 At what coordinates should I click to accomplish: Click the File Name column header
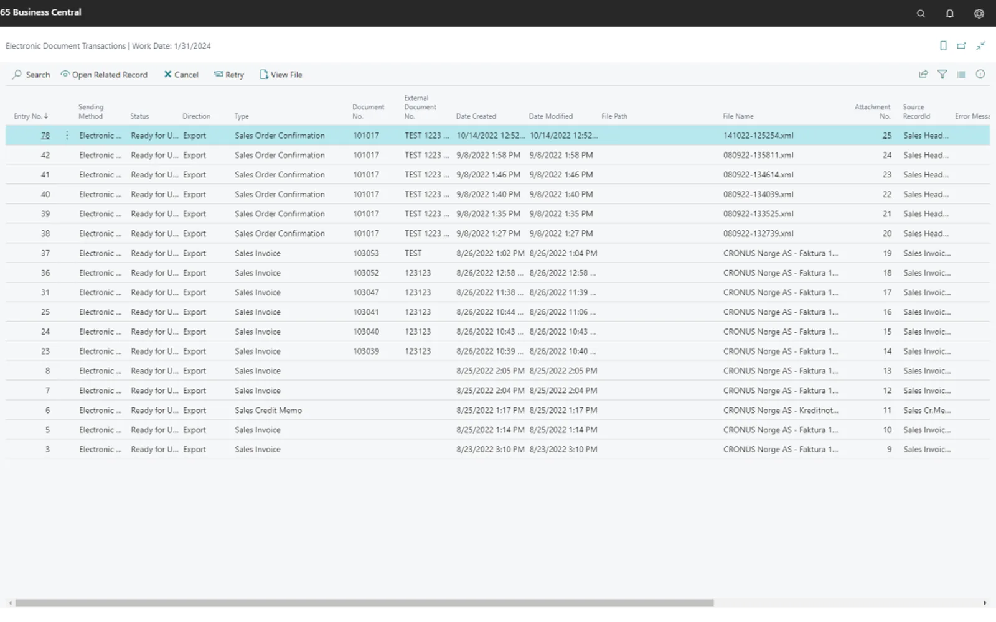[738, 116]
